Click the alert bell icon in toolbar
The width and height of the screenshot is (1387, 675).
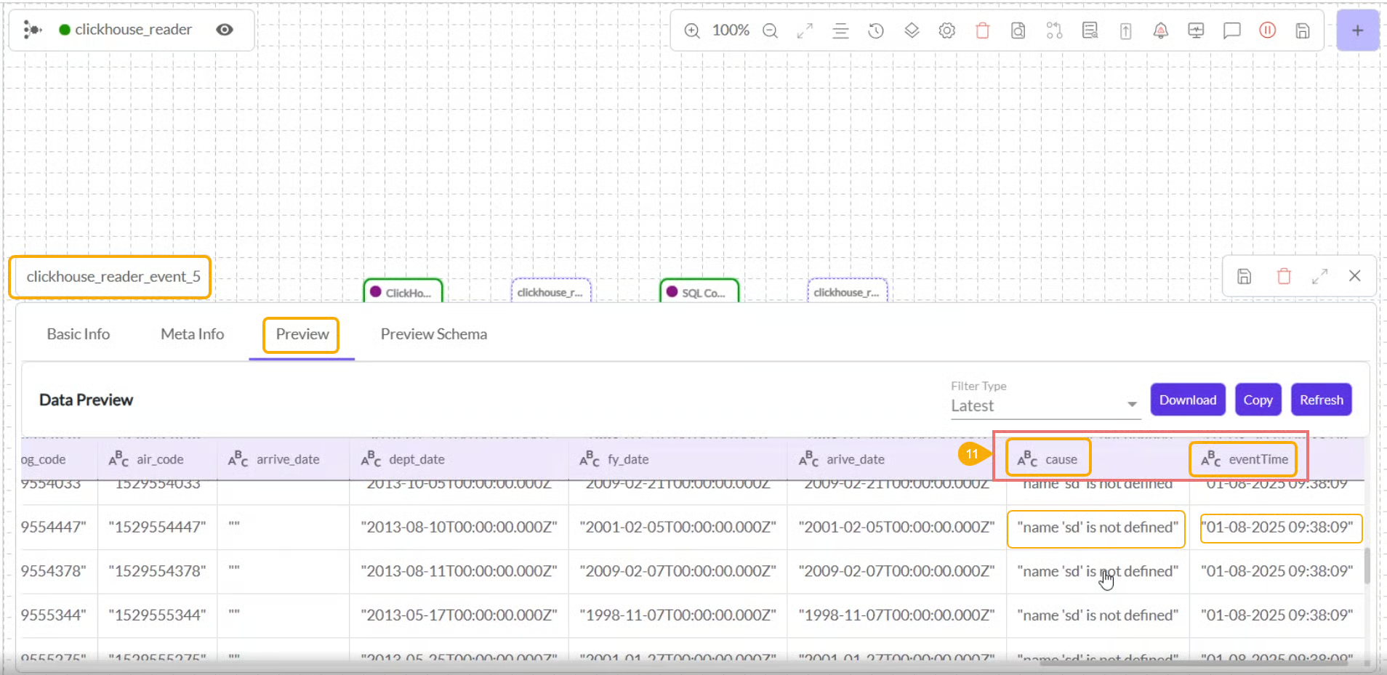click(1160, 31)
